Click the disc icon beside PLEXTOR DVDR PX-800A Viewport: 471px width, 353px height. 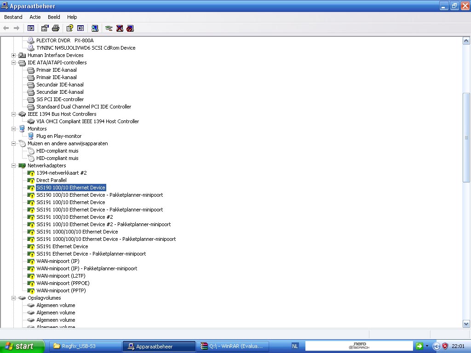click(x=31, y=40)
